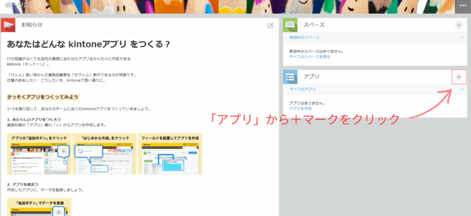
Task: Add a new space with plus button
Action: click(459, 25)
